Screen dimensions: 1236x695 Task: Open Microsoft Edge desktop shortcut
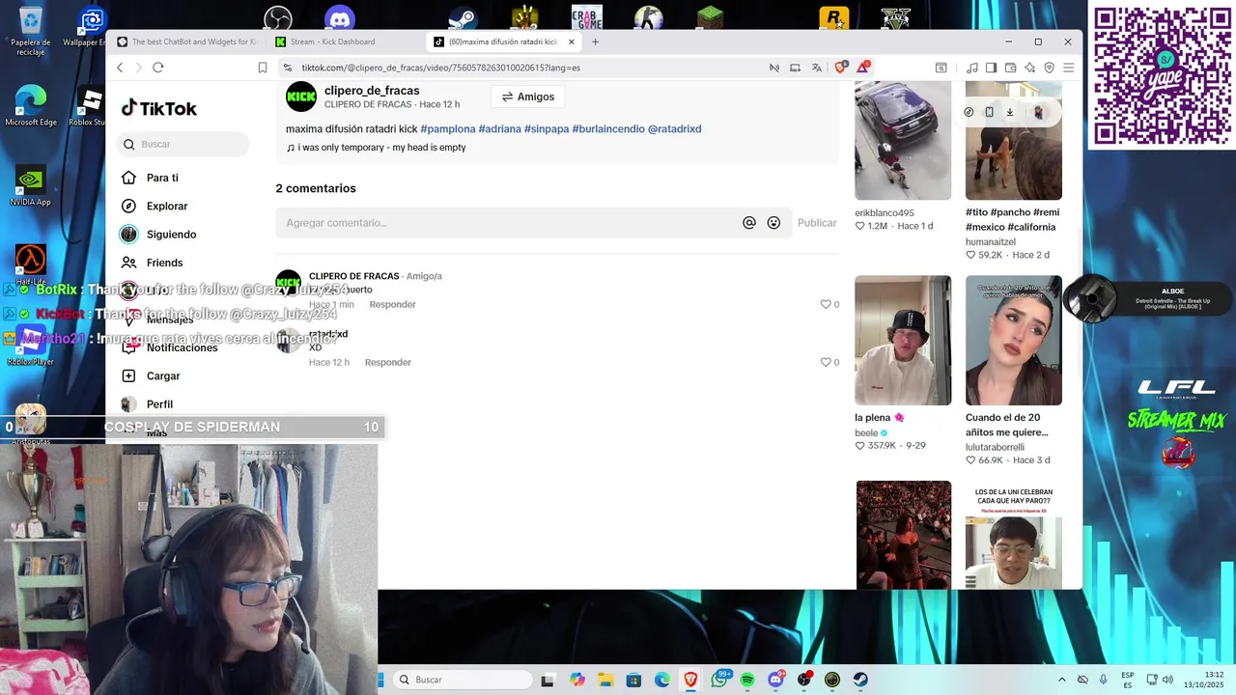(31, 106)
